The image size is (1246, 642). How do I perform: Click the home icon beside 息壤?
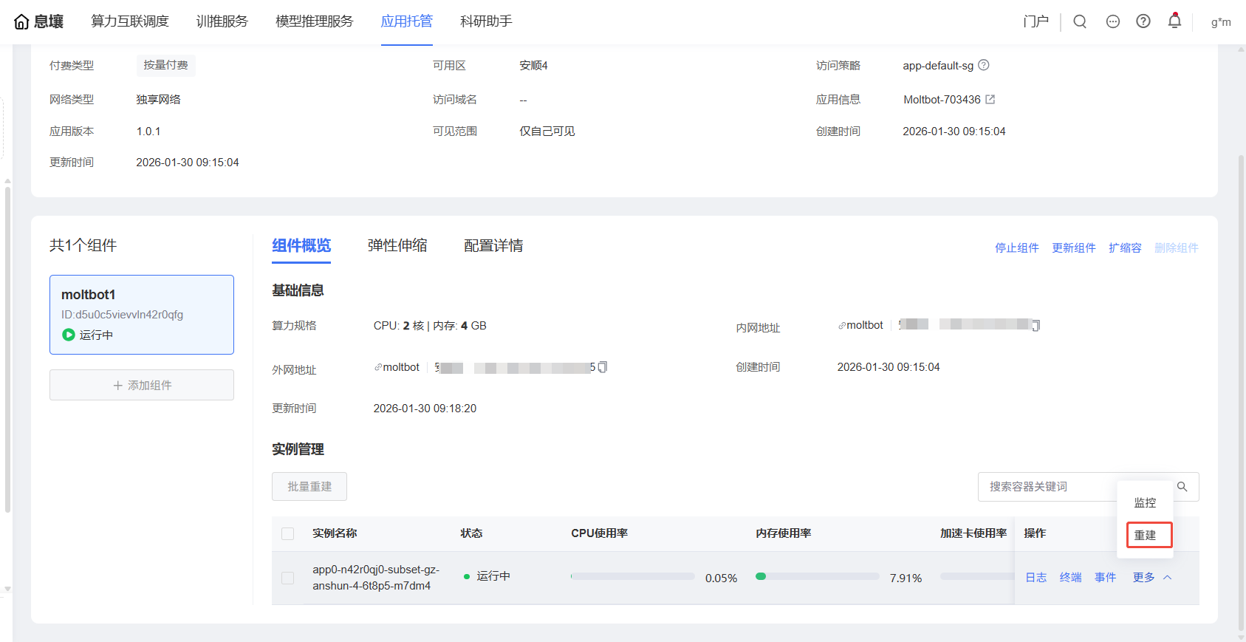(21, 22)
